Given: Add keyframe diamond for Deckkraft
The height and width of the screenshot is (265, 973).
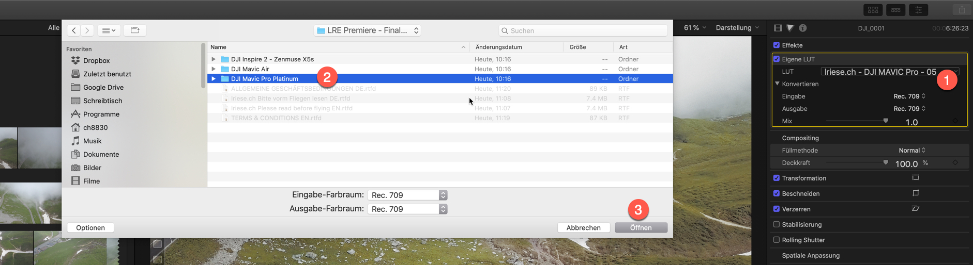Looking at the screenshot, I should coord(955,163).
